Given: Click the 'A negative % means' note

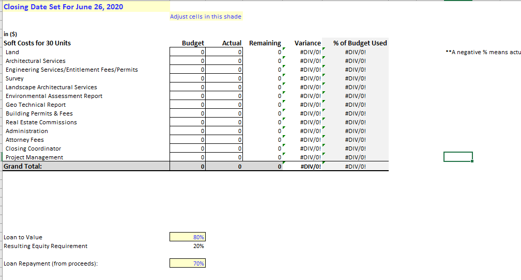Looking at the screenshot, I should coord(483,52).
